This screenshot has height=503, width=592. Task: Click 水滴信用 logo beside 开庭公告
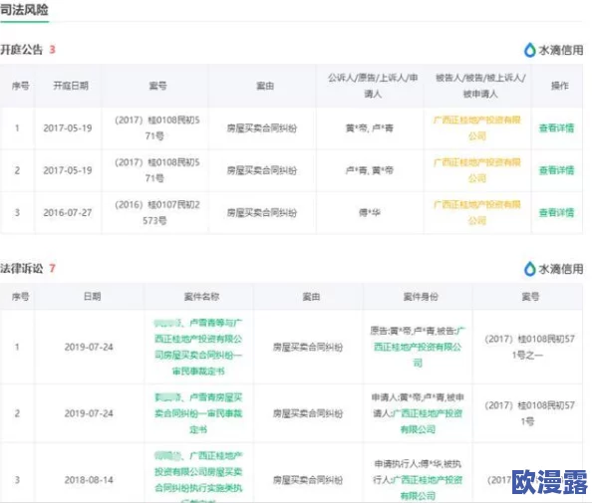[553, 50]
